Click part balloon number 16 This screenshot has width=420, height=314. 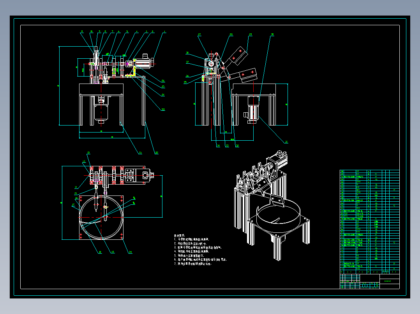coord(77,198)
